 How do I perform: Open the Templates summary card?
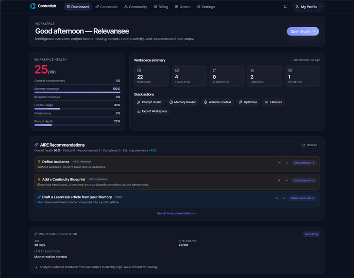189,76
